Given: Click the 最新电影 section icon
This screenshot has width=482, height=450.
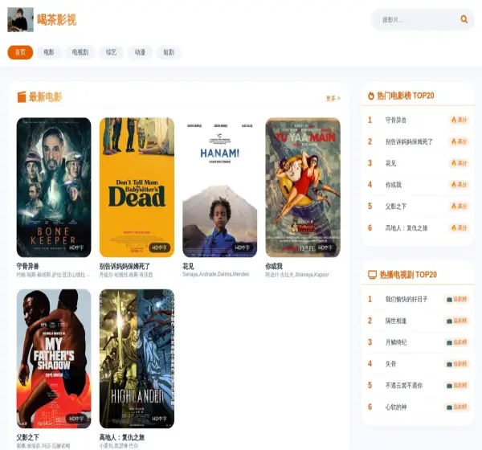Looking at the screenshot, I should coord(22,97).
